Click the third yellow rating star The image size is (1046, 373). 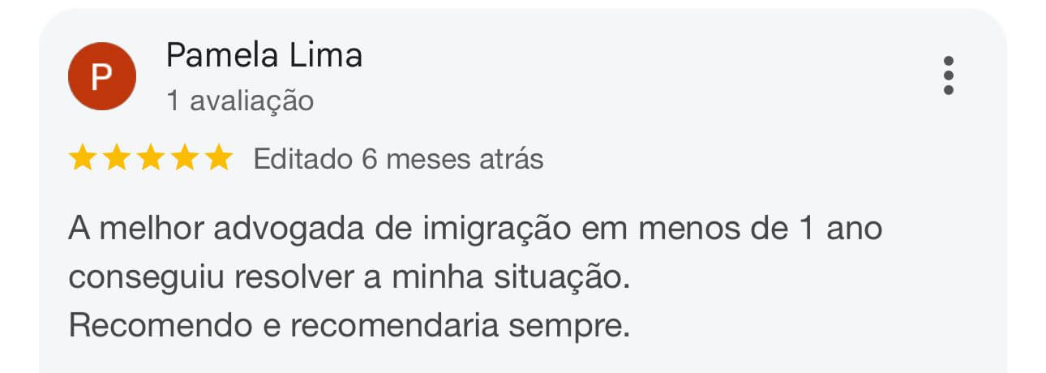pyautogui.click(x=151, y=159)
